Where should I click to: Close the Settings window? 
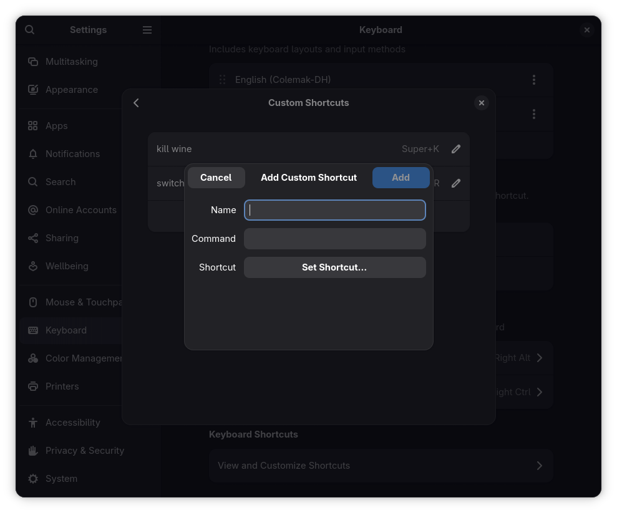click(586, 30)
